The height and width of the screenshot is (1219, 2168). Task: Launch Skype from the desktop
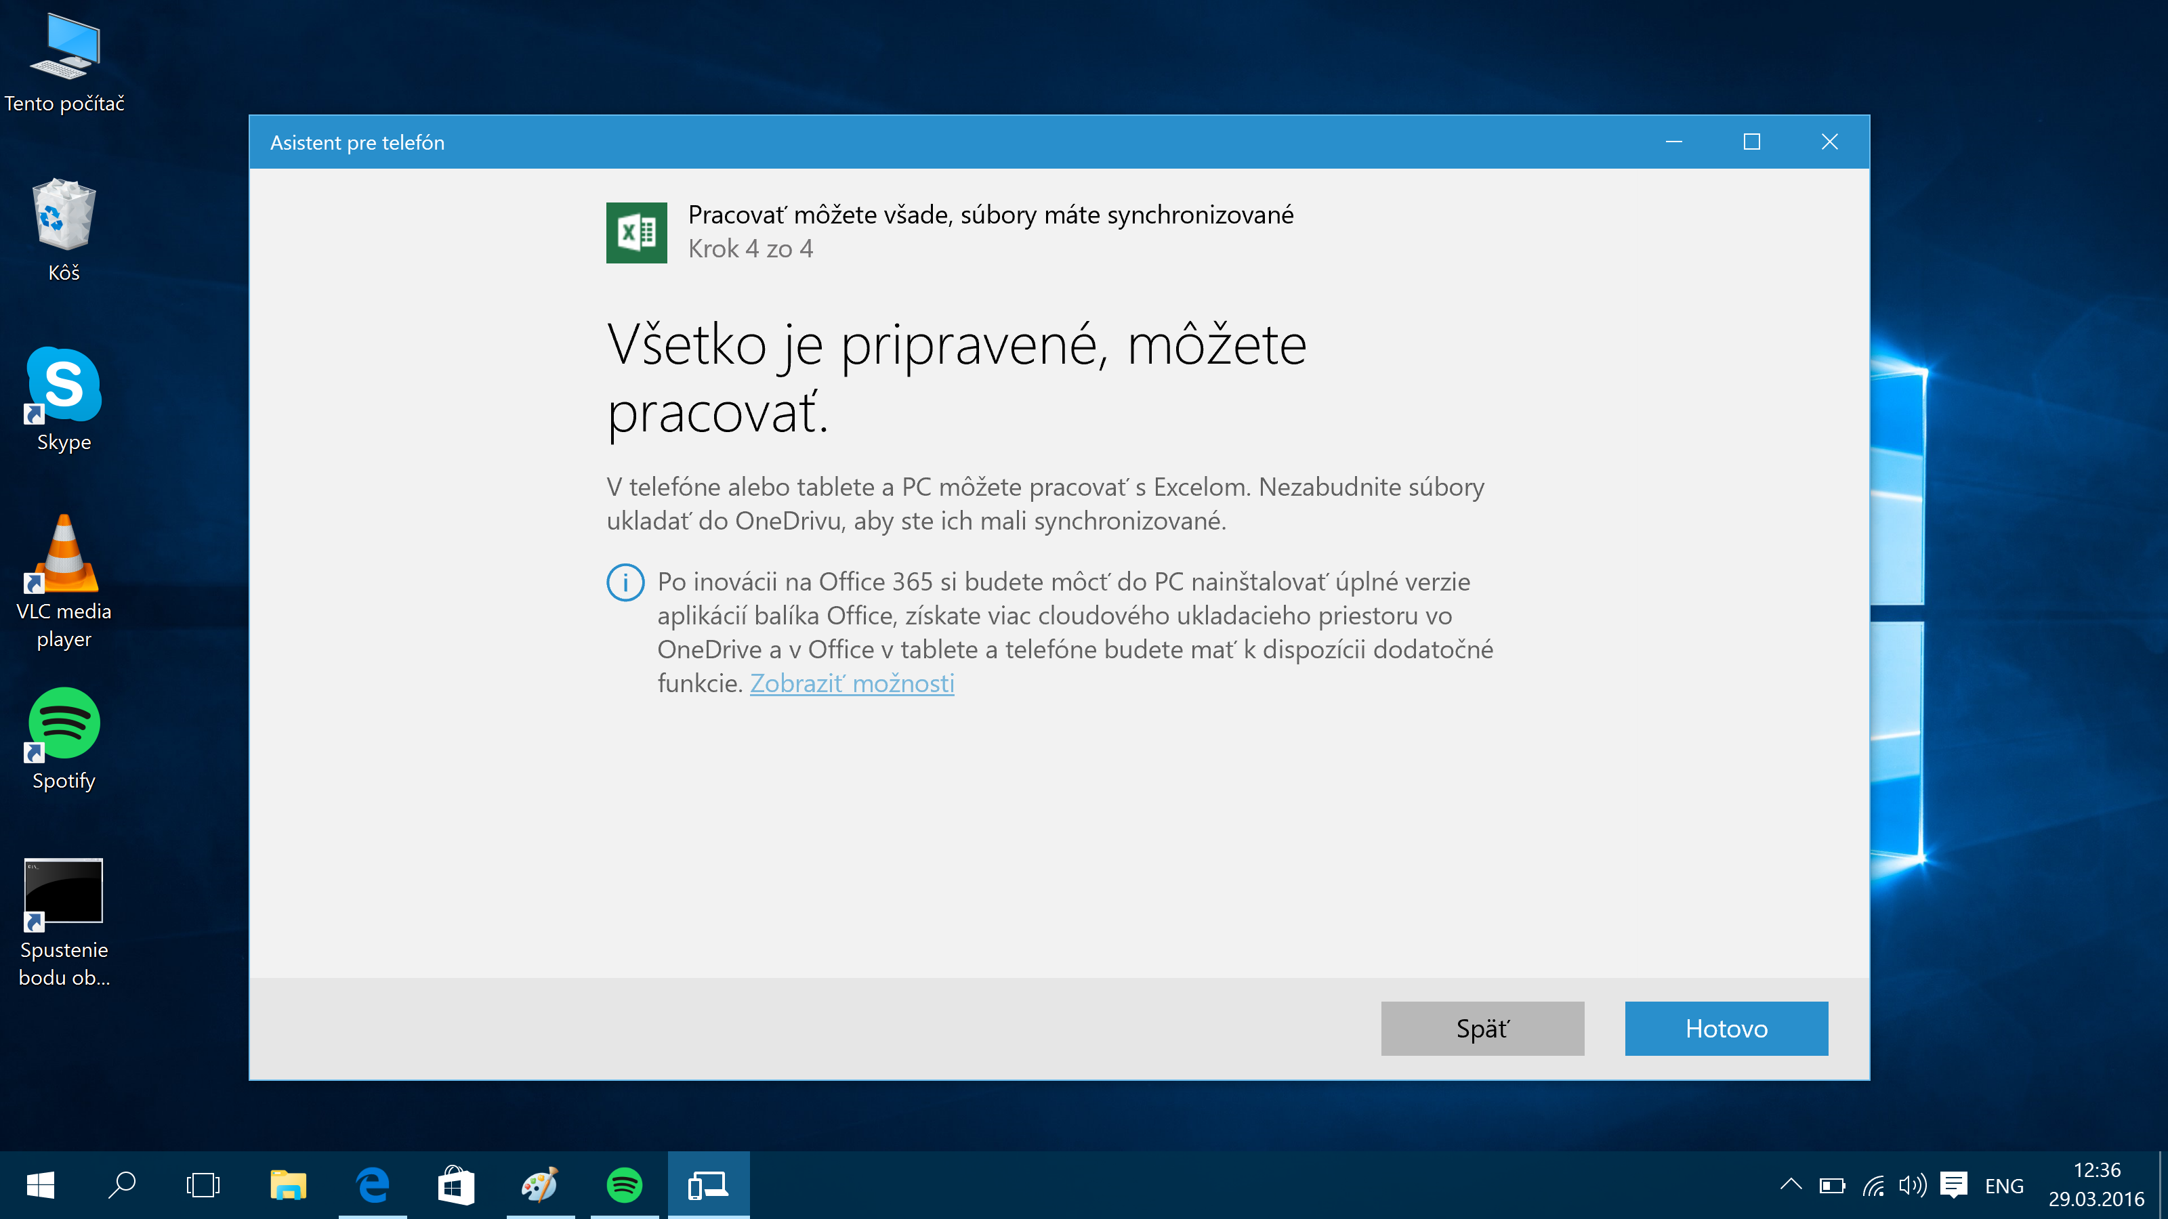tap(64, 400)
